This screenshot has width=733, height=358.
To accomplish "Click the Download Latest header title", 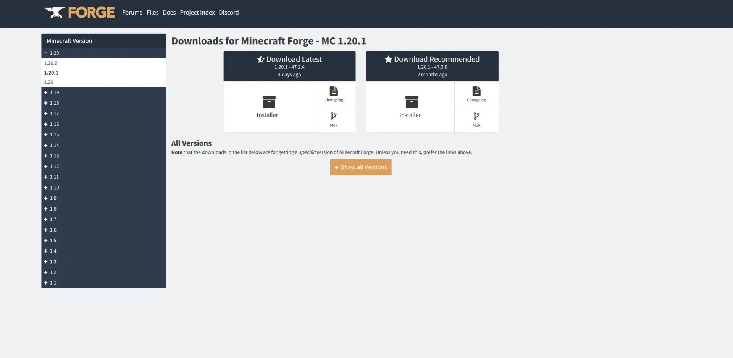I will 294,59.
